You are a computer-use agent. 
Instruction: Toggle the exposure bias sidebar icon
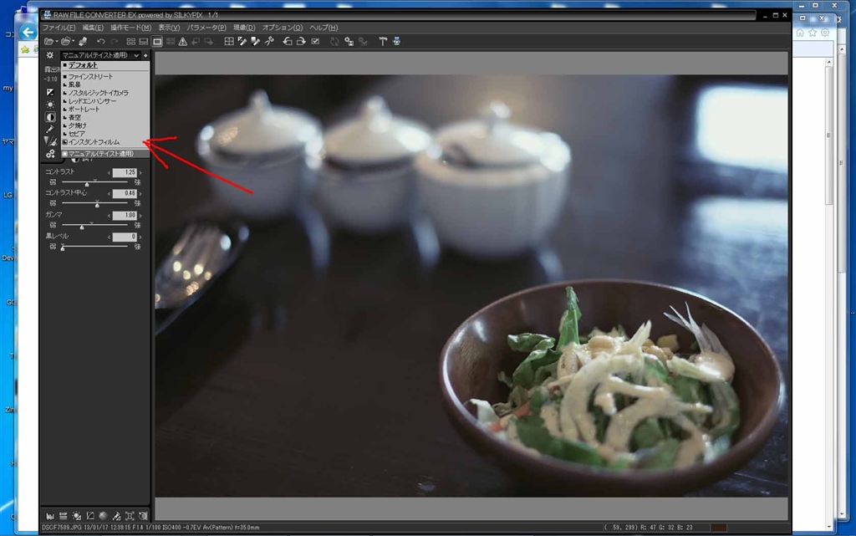click(50, 91)
